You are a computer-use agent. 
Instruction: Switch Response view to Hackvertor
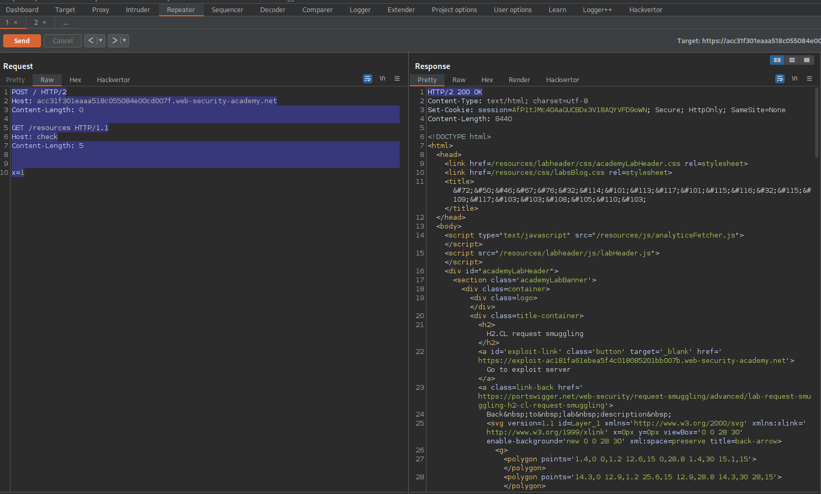tap(562, 80)
